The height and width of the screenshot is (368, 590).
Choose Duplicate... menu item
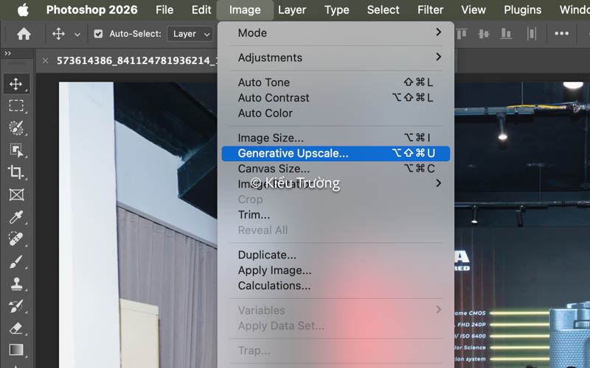coord(336,255)
